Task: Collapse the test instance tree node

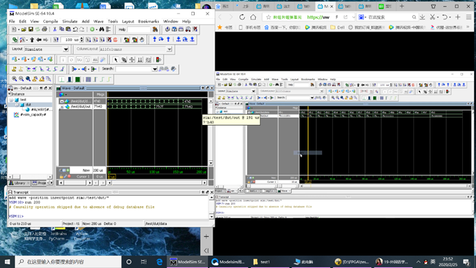Action: tap(11, 100)
